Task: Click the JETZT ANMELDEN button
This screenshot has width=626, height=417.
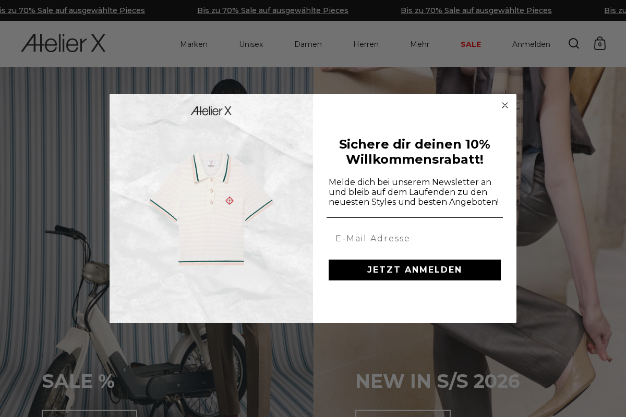Action: coord(415,270)
